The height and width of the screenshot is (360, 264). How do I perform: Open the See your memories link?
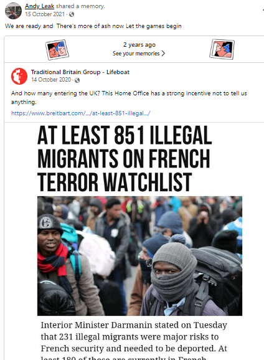click(136, 54)
